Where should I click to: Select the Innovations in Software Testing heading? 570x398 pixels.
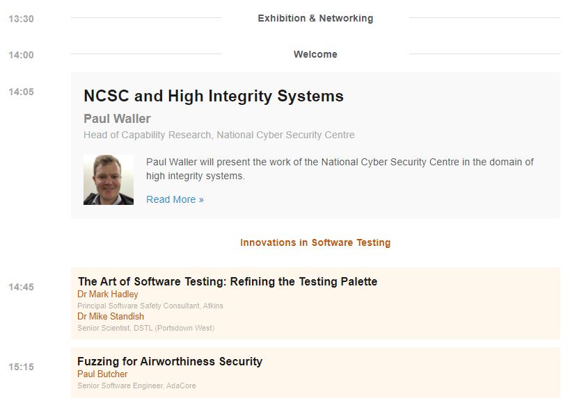[x=315, y=242]
